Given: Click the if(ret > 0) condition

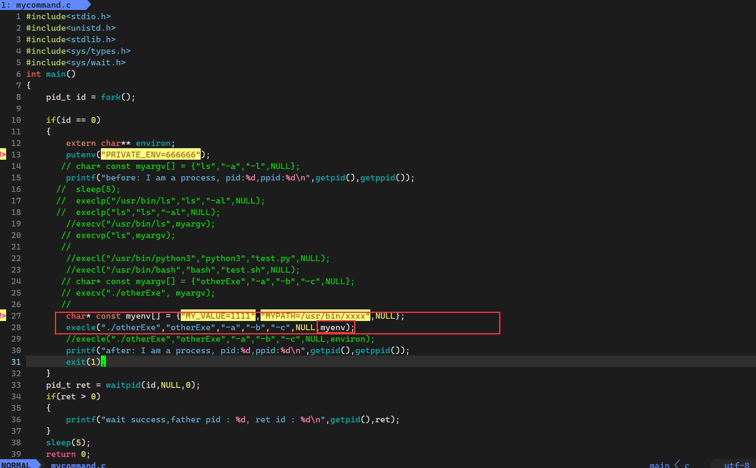Looking at the screenshot, I should [x=73, y=397].
